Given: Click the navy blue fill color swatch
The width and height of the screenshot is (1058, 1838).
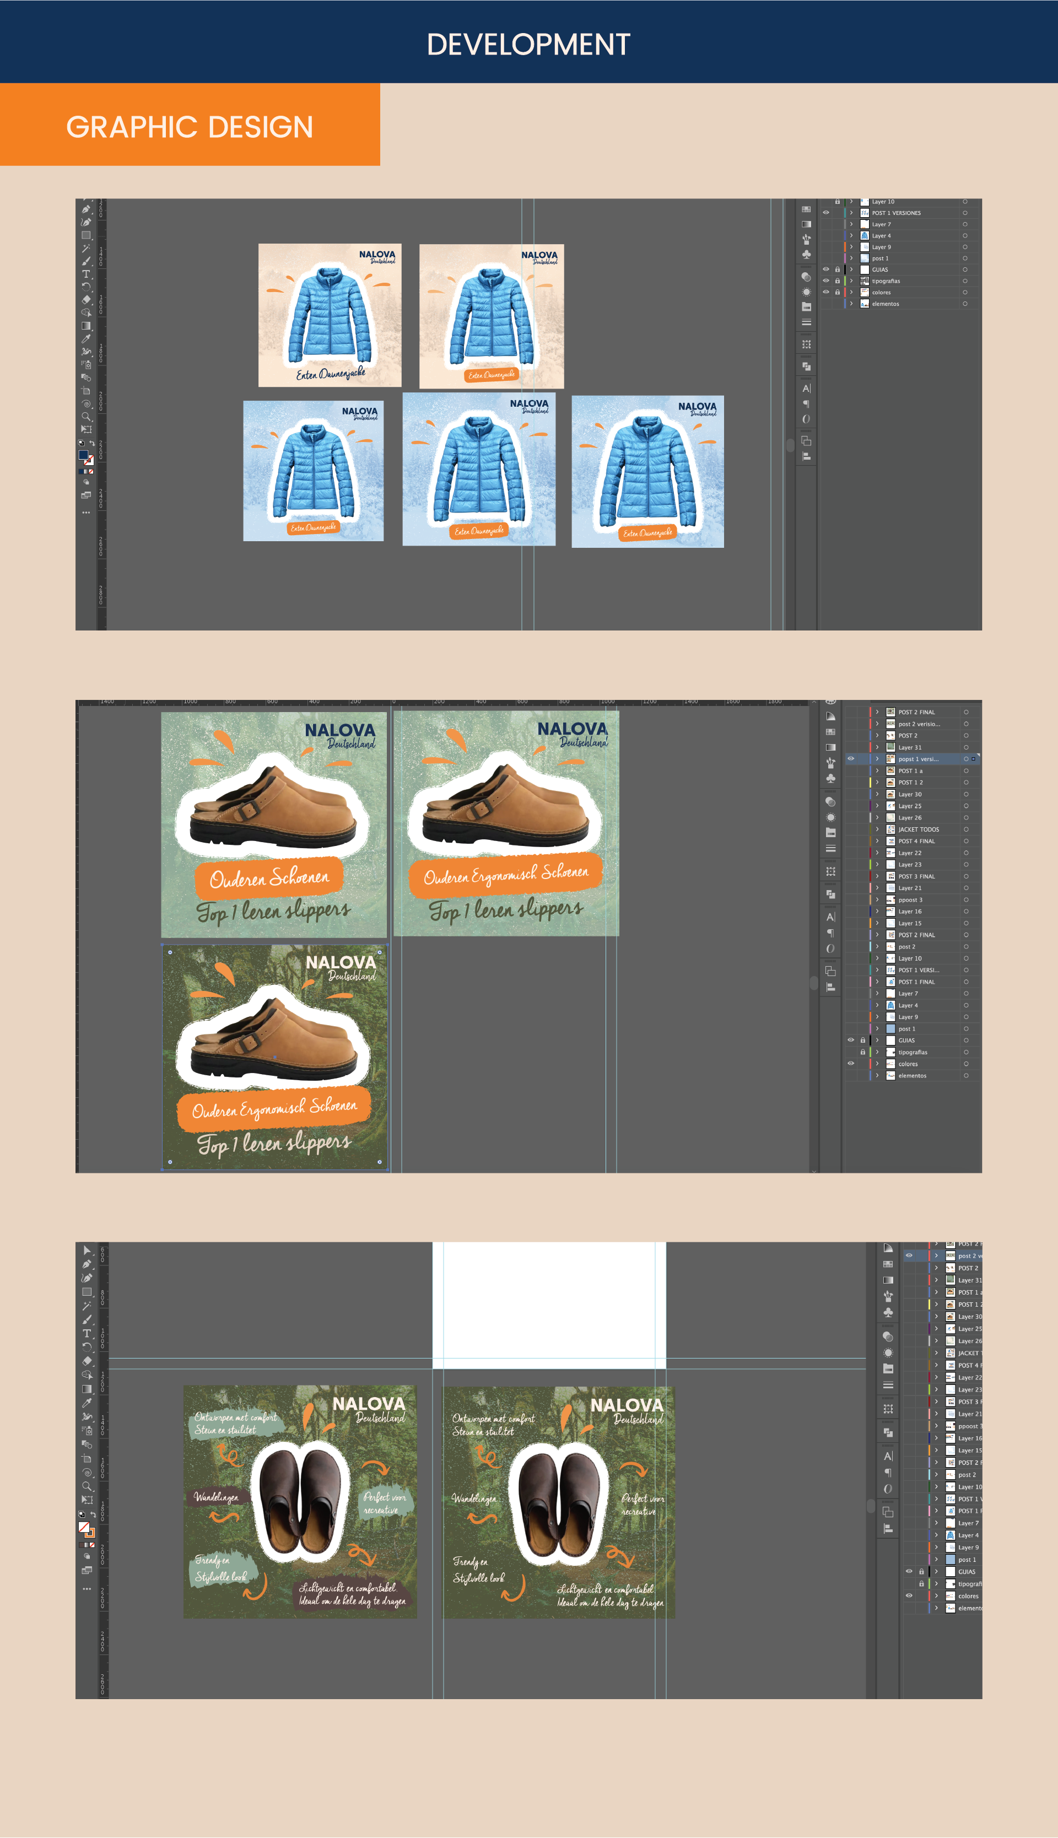Looking at the screenshot, I should click(83, 455).
